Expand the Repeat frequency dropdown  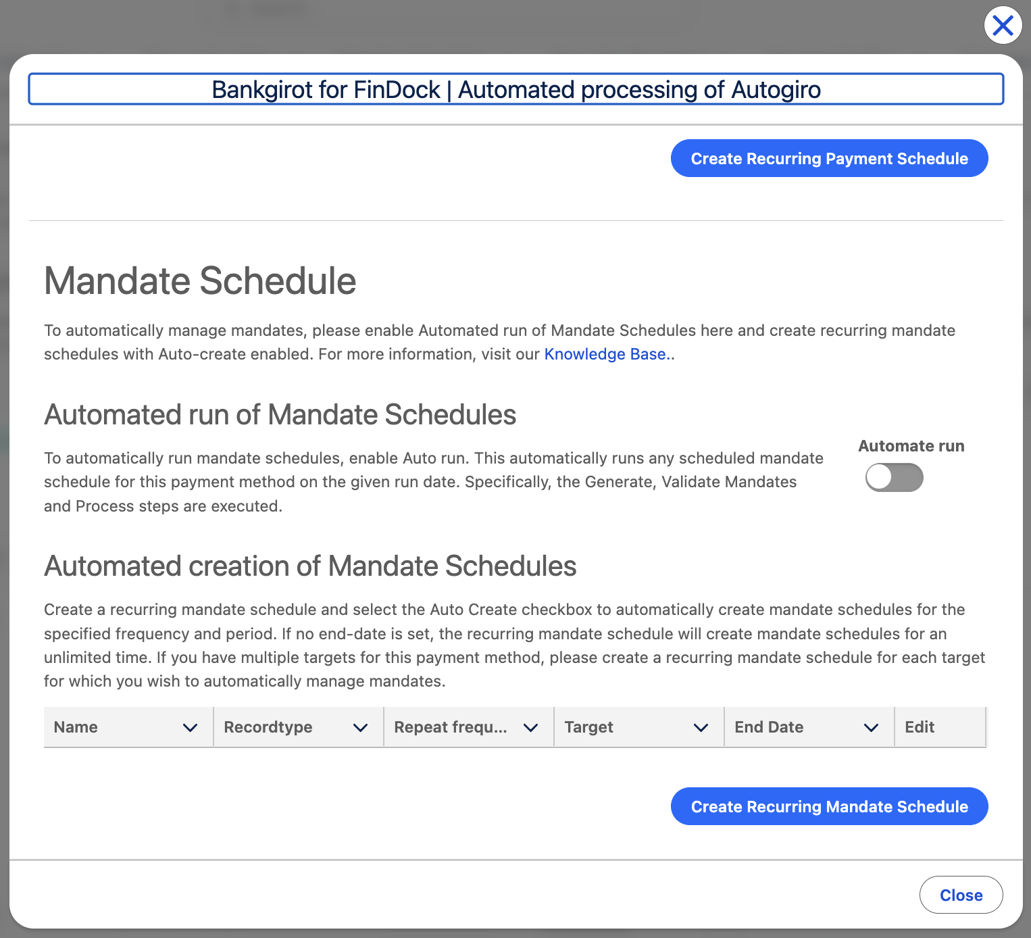pos(530,727)
